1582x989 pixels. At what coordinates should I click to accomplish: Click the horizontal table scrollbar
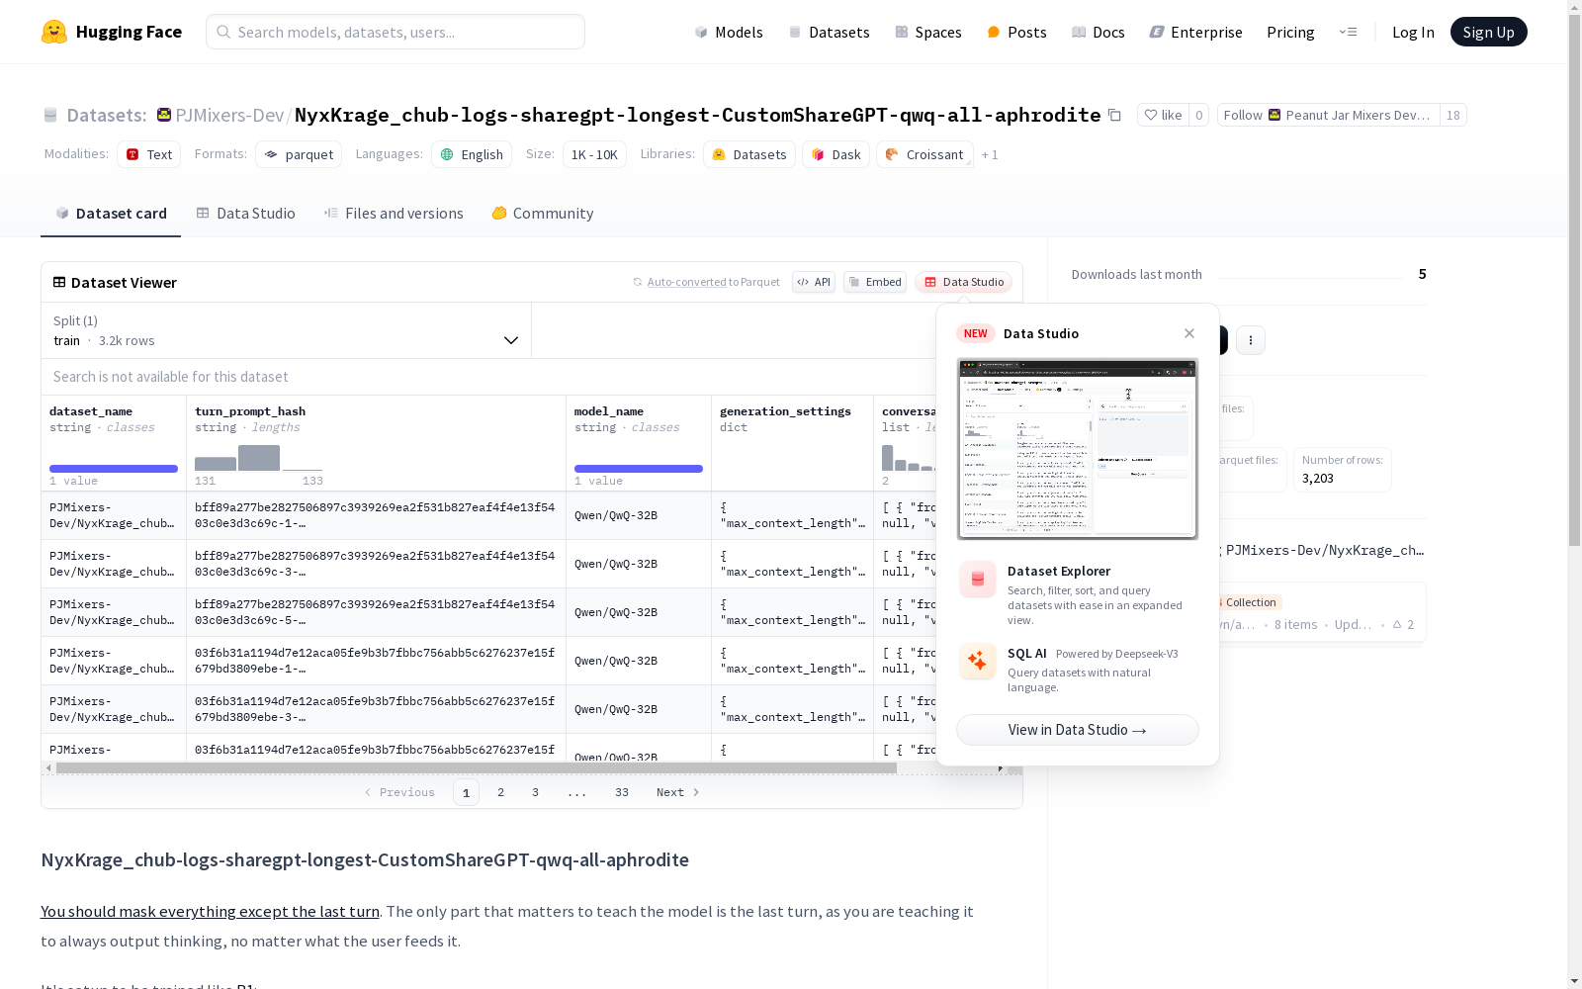[x=477, y=767]
